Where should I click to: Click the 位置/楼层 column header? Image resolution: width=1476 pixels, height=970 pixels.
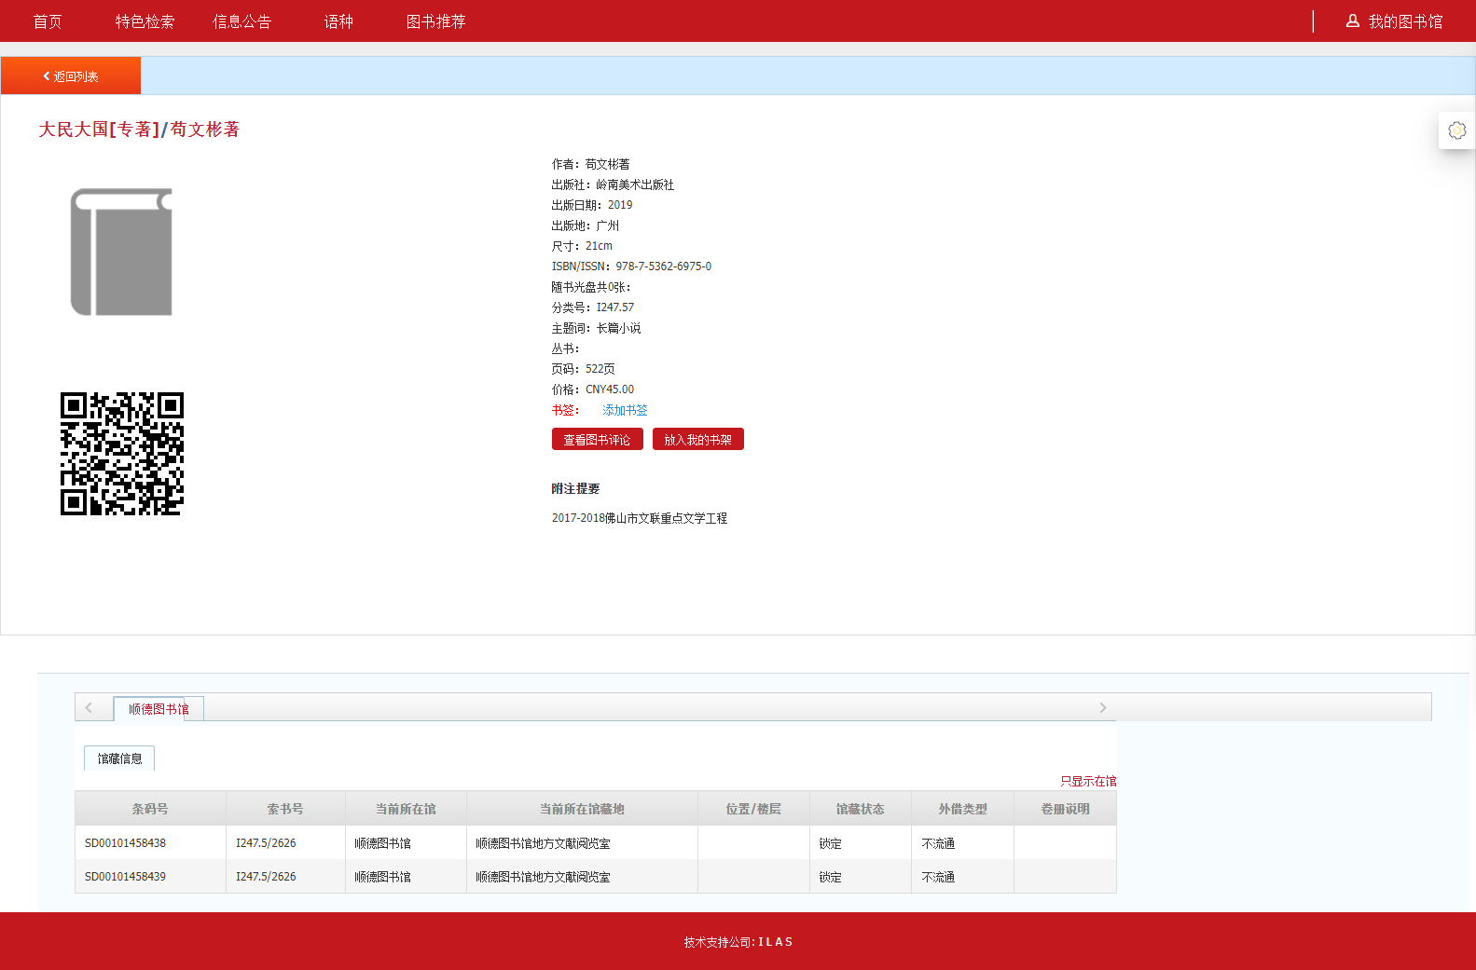tap(753, 809)
